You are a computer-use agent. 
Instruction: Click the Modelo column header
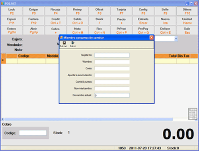53,56
